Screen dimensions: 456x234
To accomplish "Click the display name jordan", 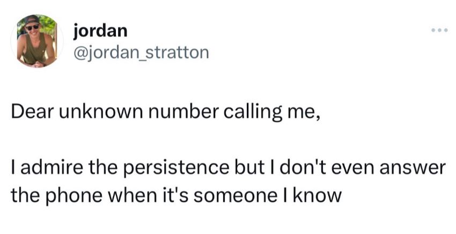I will pyautogui.click(x=100, y=31).
